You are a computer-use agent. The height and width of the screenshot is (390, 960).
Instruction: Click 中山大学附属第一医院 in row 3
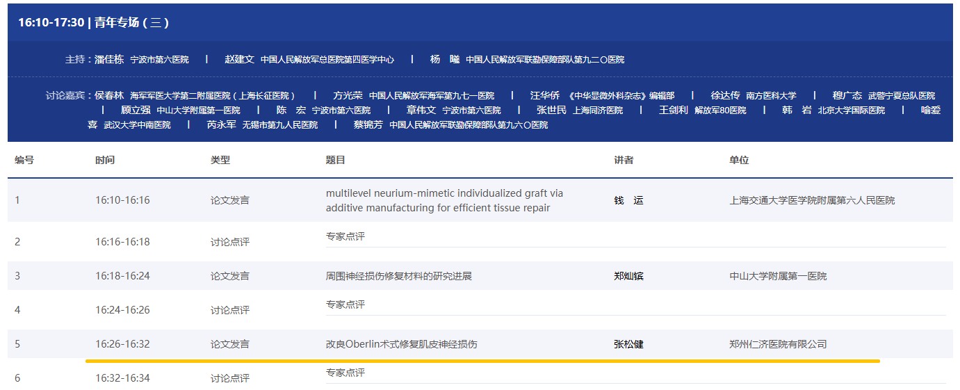click(778, 276)
